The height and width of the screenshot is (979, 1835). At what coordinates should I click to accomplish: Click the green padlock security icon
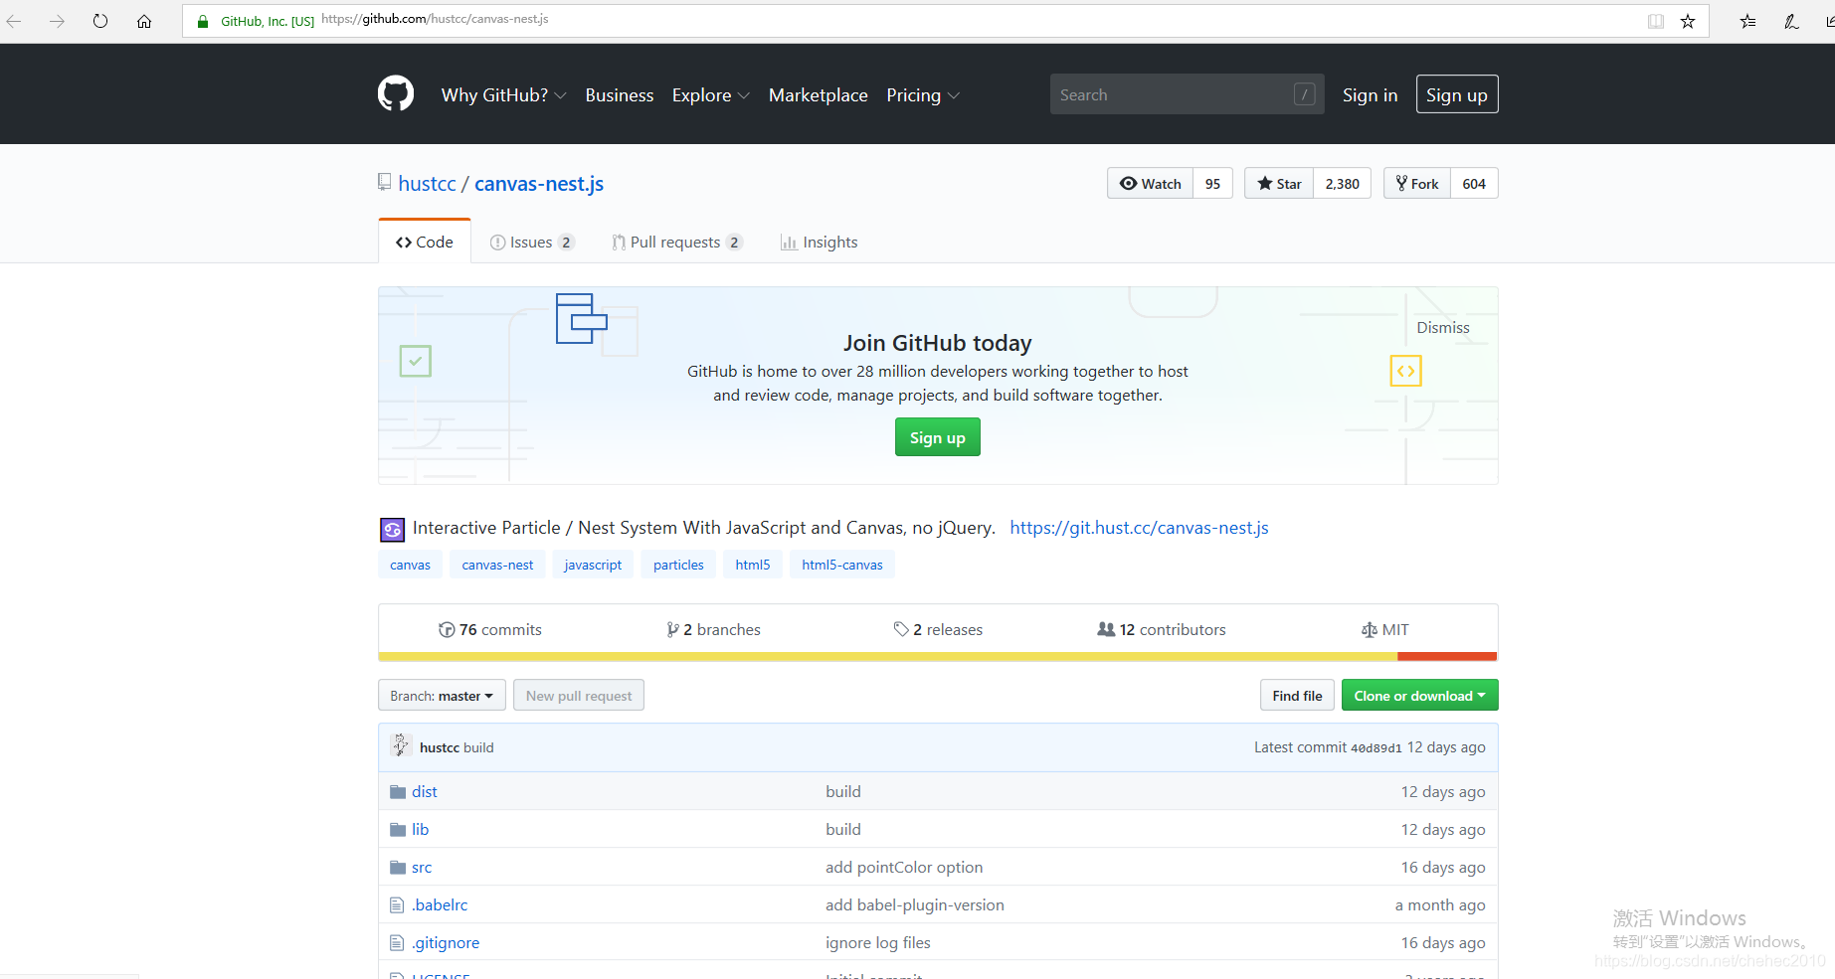point(203,21)
